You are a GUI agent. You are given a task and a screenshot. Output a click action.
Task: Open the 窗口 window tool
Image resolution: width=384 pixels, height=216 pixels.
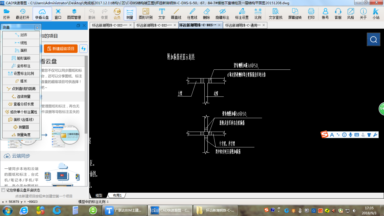[x=58, y=14]
